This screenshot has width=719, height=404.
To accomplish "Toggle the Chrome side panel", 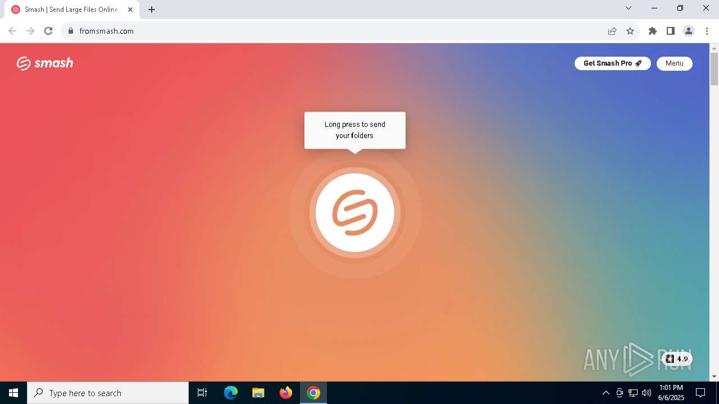I will click(671, 31).
